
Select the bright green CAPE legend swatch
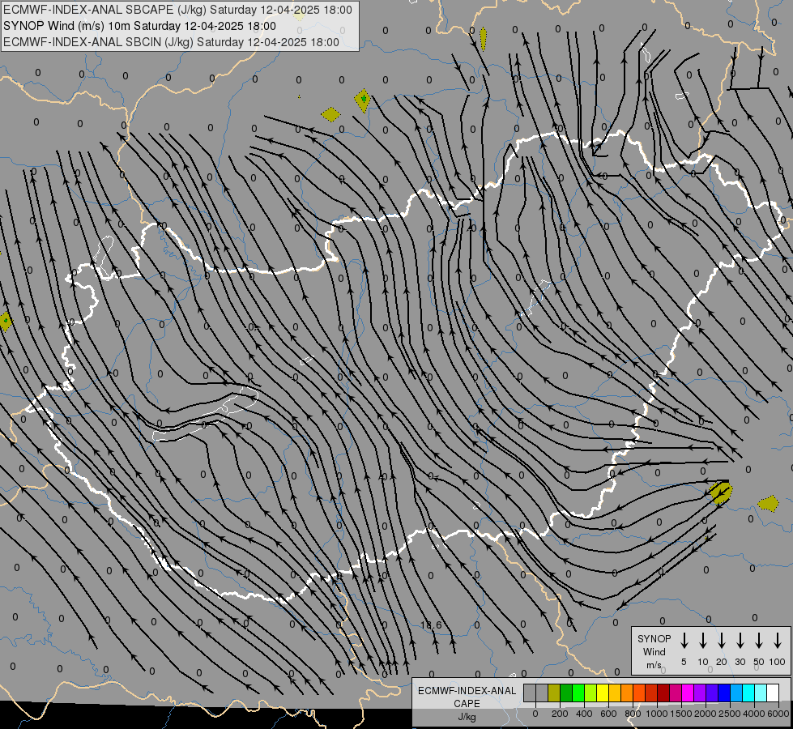pos(578,693)
